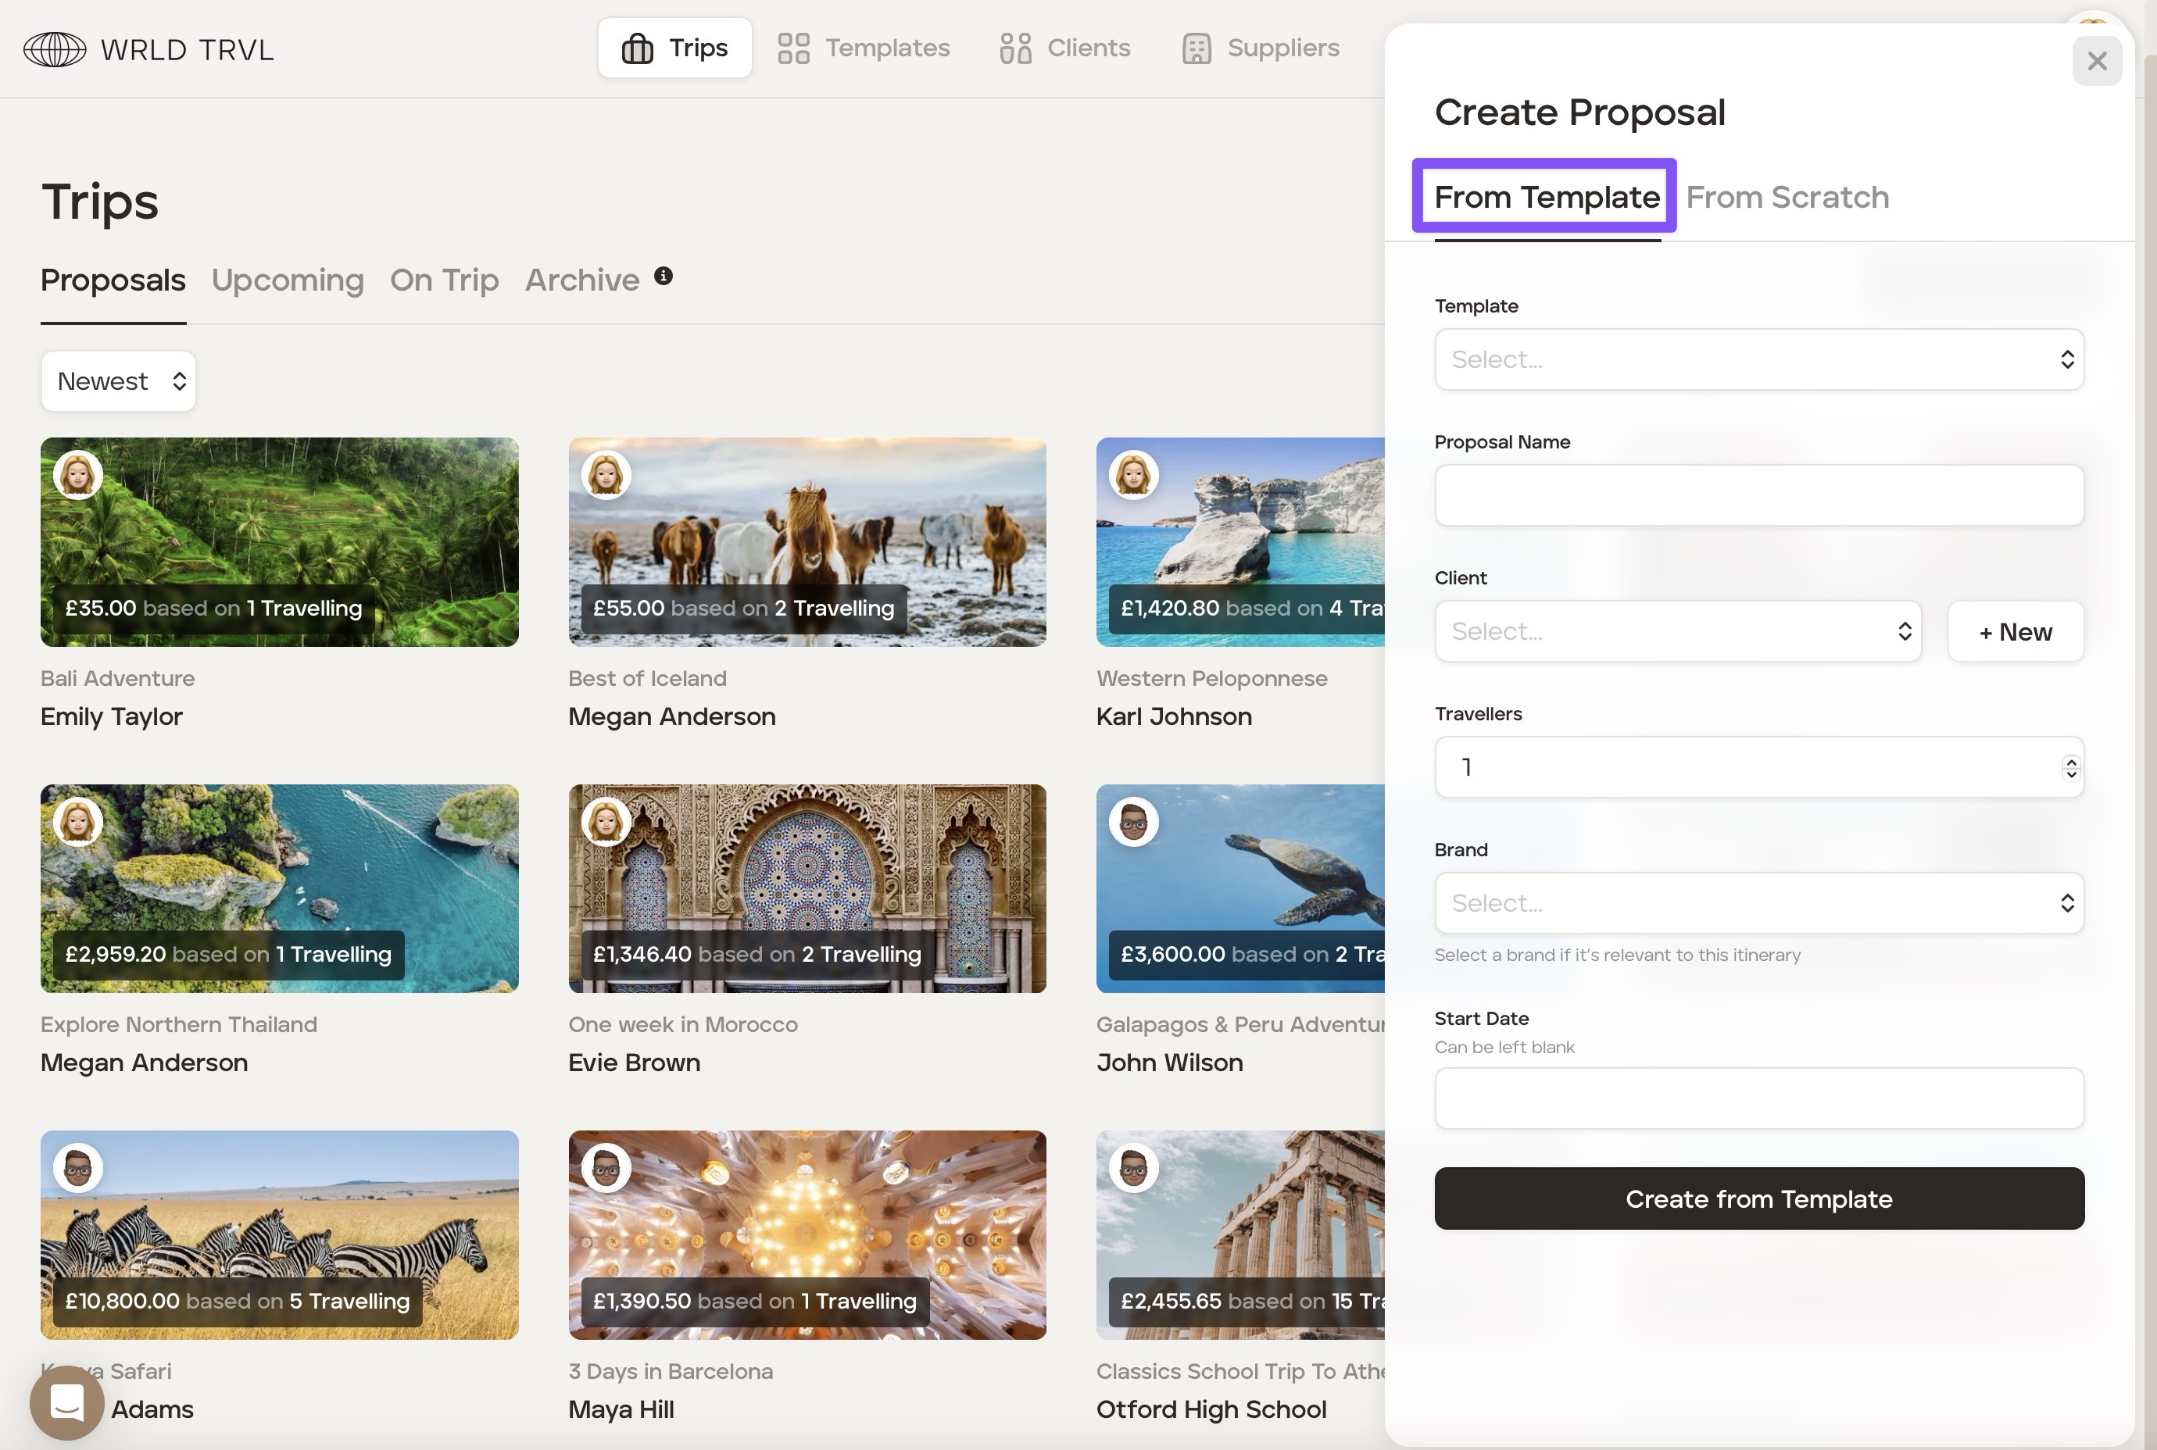
Task: Expand the Brand select dropdown
Action: 1758,902
